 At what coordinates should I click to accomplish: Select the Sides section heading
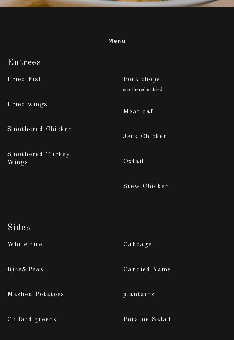pyautogui.click(x=18, y=227)
